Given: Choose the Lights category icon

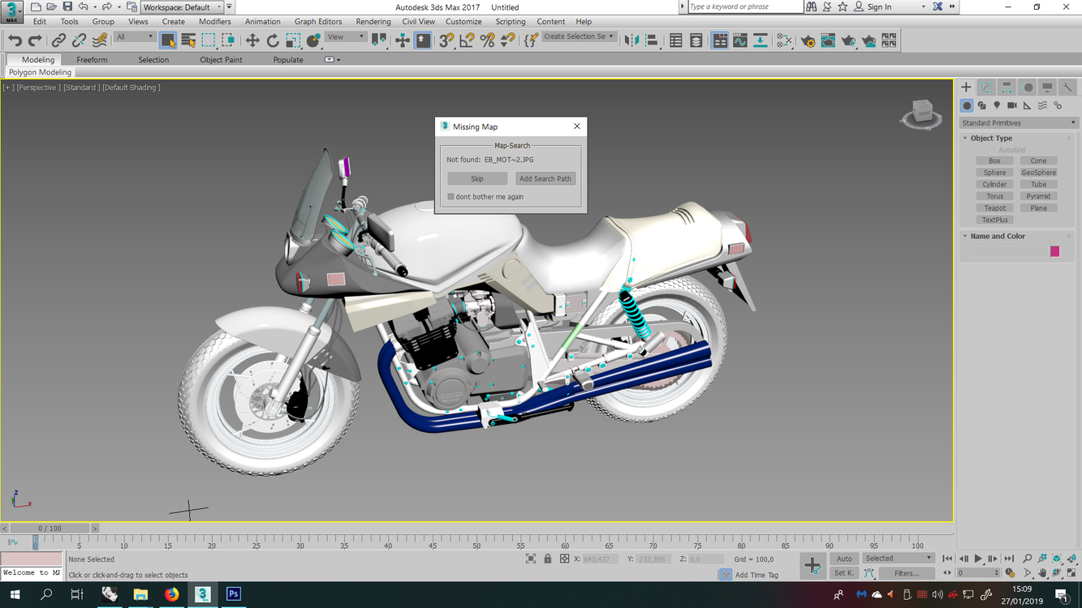Looking at the screenshot, I should (x=997, y=105).
